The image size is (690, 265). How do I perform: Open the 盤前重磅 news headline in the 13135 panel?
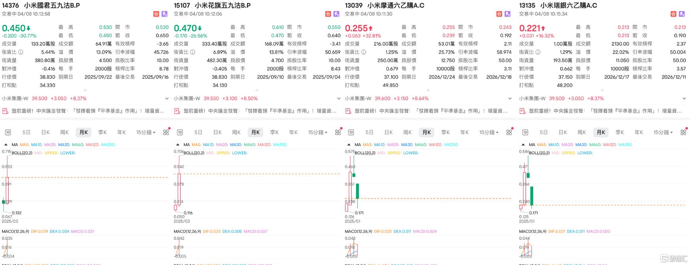coord(605,111)
